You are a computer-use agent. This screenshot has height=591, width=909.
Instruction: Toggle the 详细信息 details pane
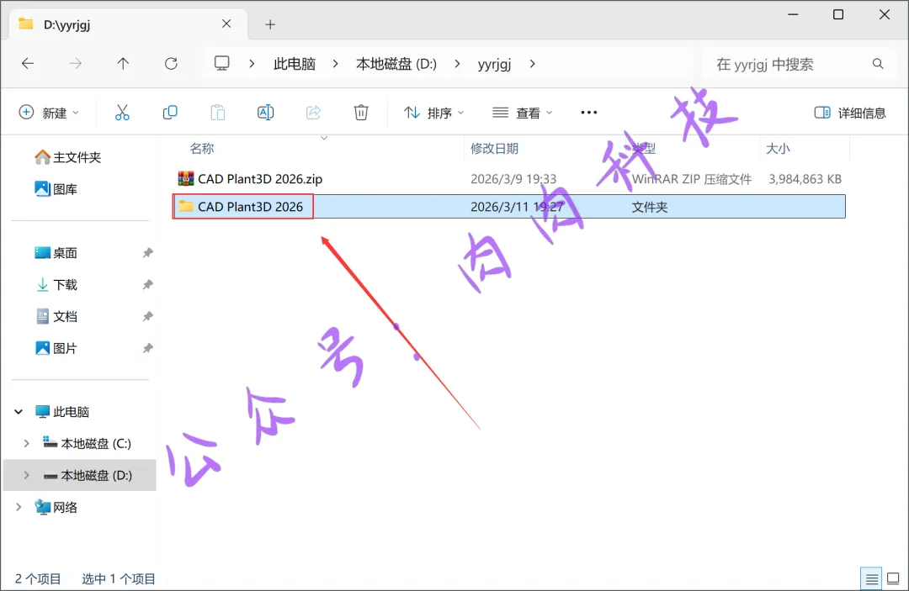click(850, 113)
